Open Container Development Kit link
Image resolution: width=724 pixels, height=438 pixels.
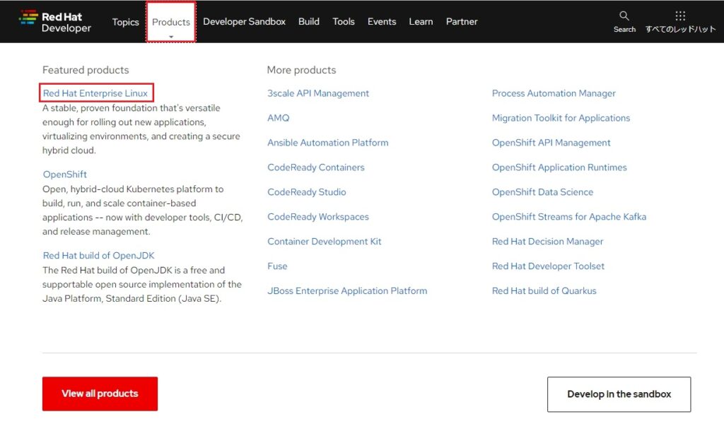pos(324,242)
